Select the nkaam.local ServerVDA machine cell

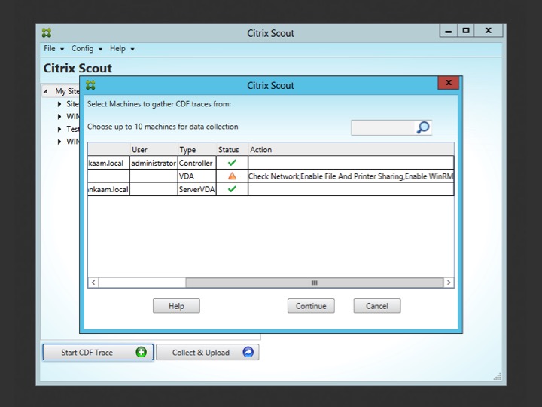(109, 189)
